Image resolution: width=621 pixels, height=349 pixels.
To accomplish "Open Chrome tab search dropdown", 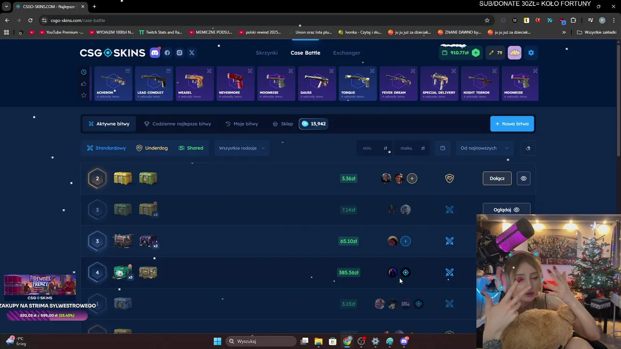I will coord(6,6).
